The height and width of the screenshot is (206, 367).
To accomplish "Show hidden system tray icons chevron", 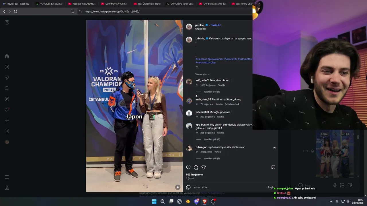I will pos(331,201).
